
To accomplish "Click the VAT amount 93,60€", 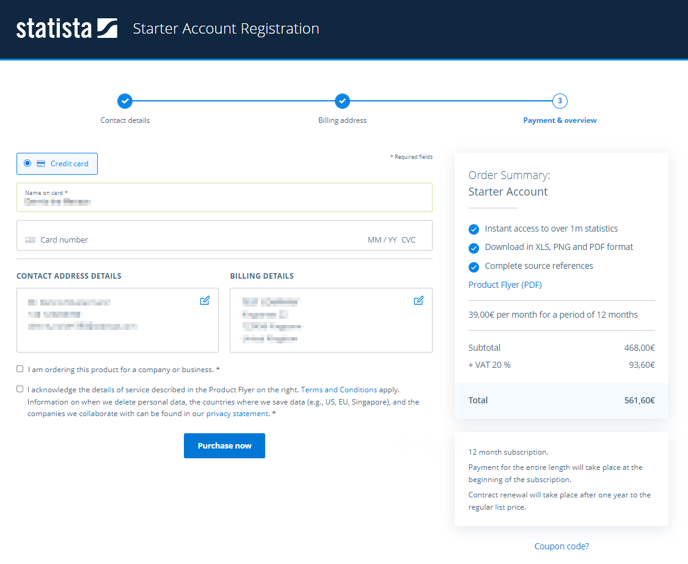I will pos(642,365).
